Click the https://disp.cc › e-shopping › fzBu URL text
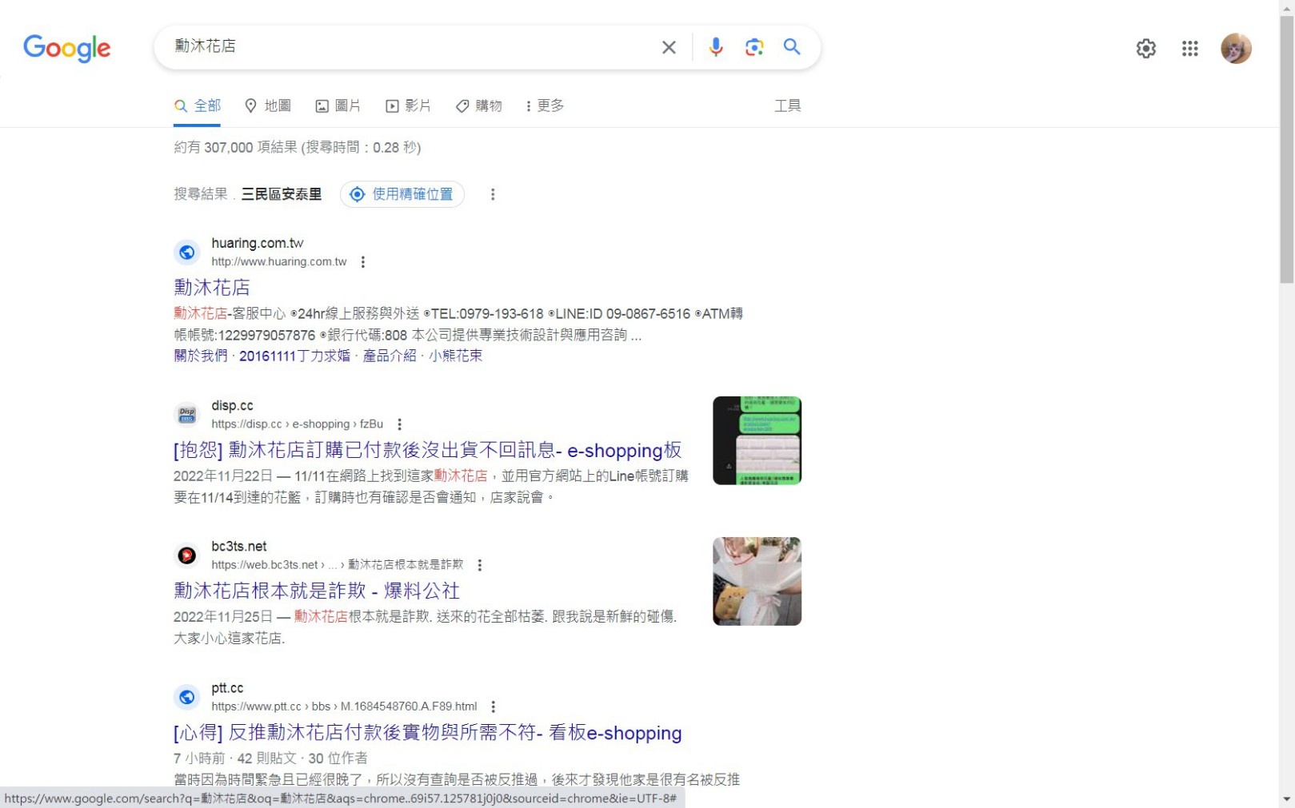This screenshot has height=808, width=1295. pos(297,424)
